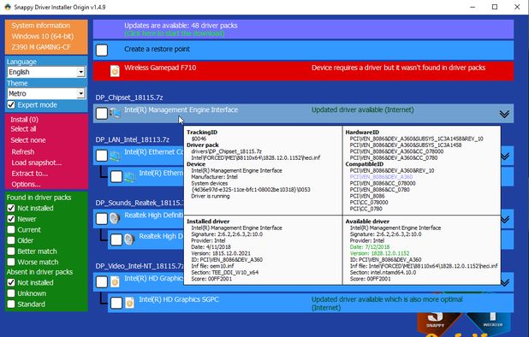Enable the Worse match filter
The height and width of the screenshot is (337, 529).
(11, 262)
